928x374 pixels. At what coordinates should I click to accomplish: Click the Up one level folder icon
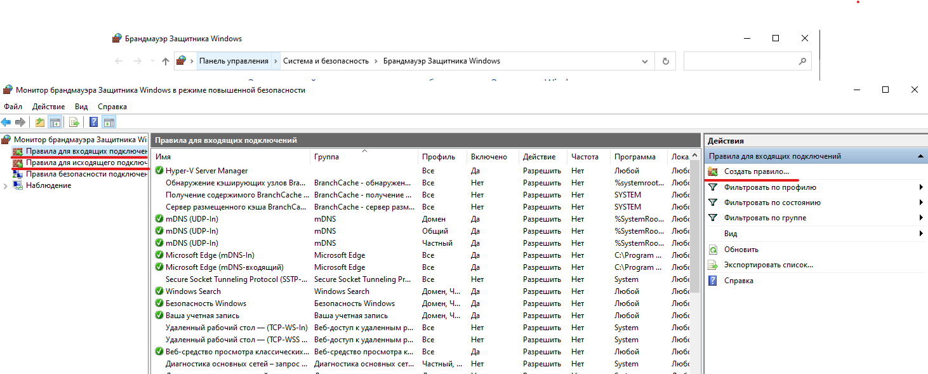point(40,122)
